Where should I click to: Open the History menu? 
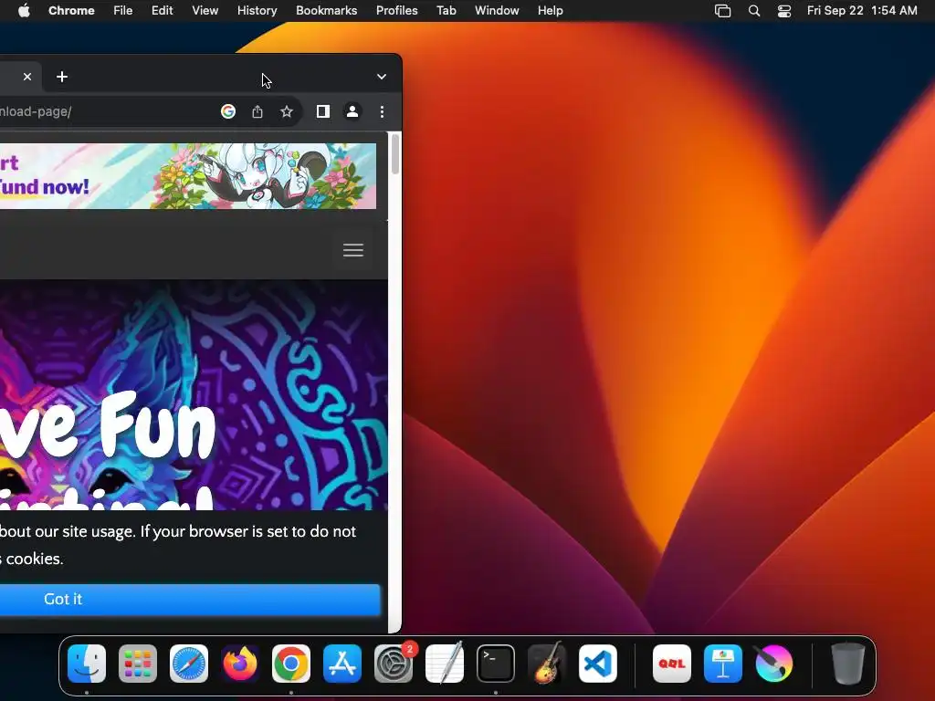257,10
